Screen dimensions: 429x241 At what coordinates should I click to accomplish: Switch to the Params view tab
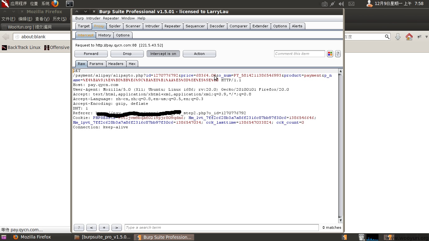(x=96, y=64)
